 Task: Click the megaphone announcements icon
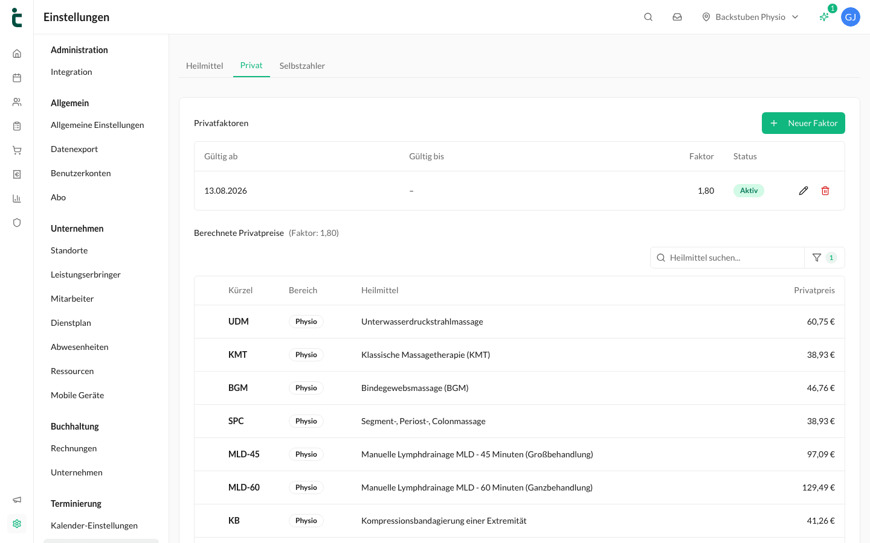(17, 500)
